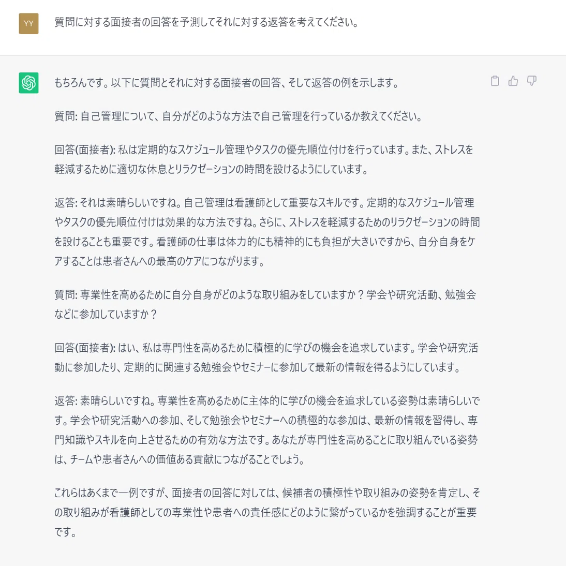Click the YY user avatar
566x566 pixels.
click(28, 23)
